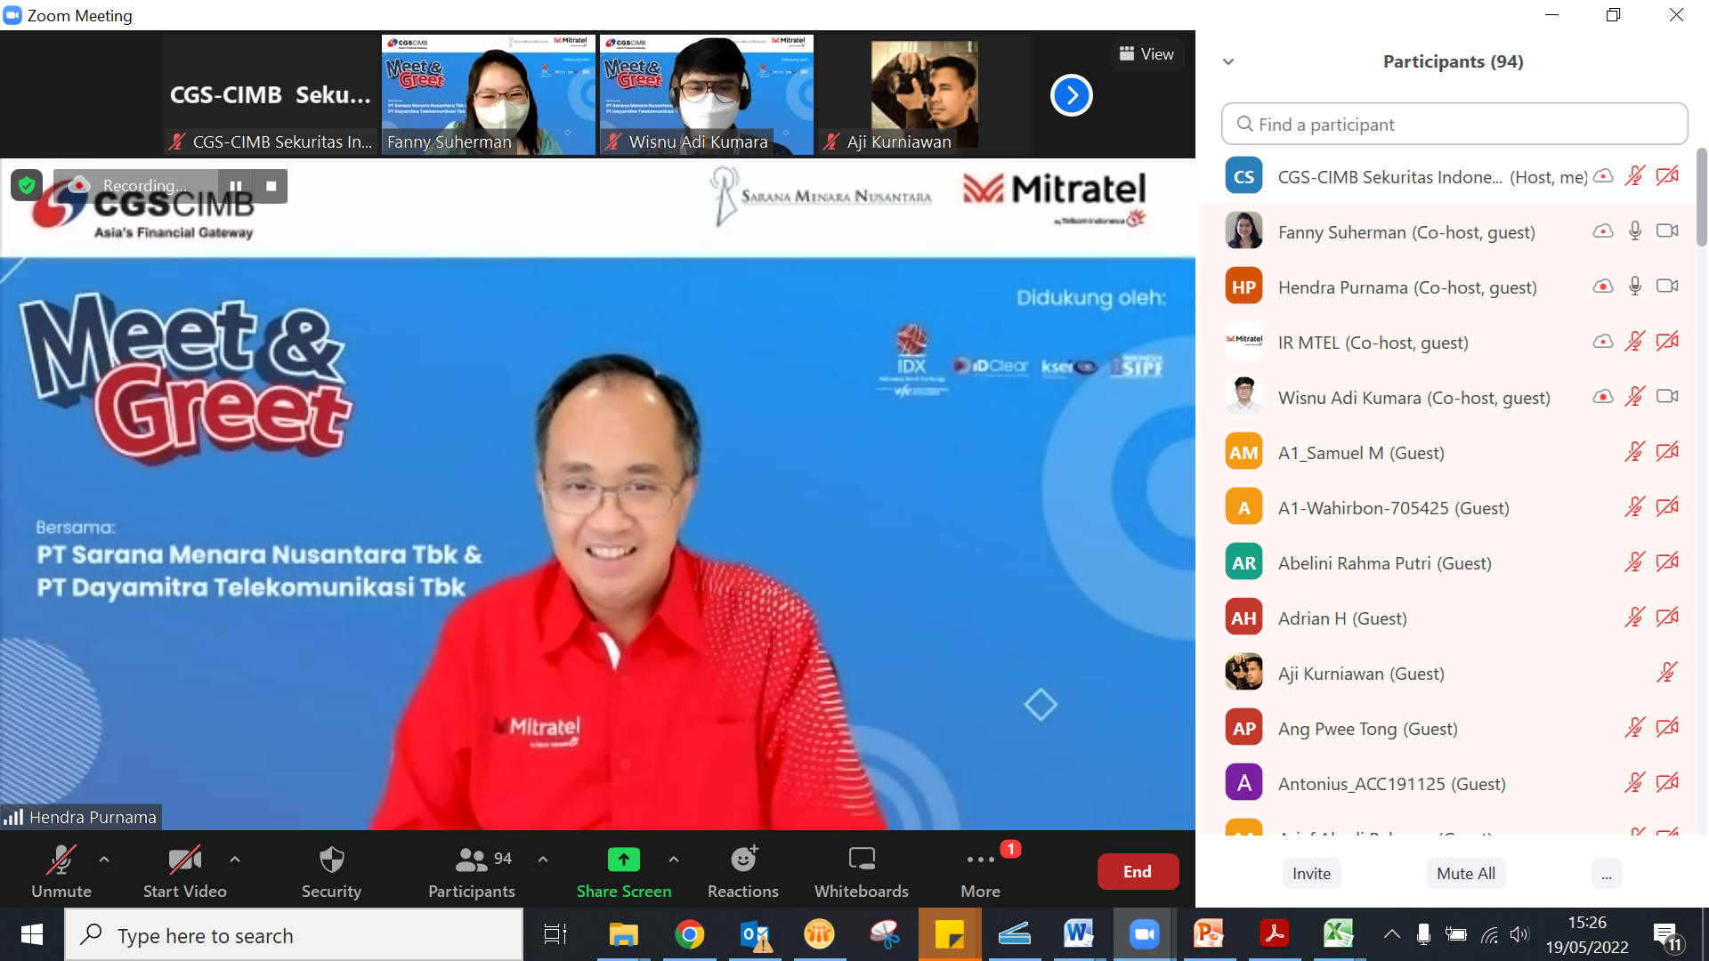Stop the meeting recording
Screen dimensions: 1709x961
271,186
